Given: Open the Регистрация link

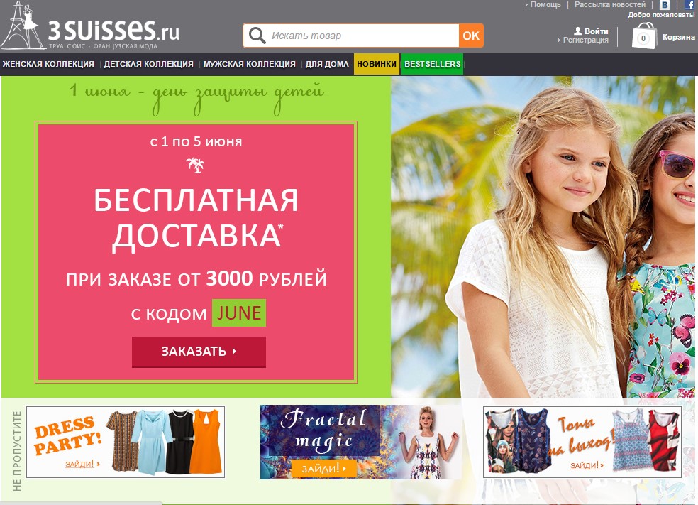Looking at the screenshot, I should click(x=585, y=40).
